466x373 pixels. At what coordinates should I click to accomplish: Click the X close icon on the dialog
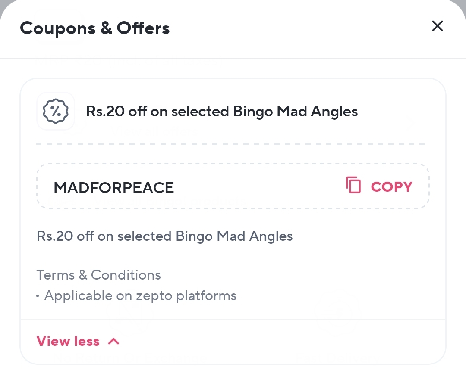pyautogui.click(x=437, y=26)
